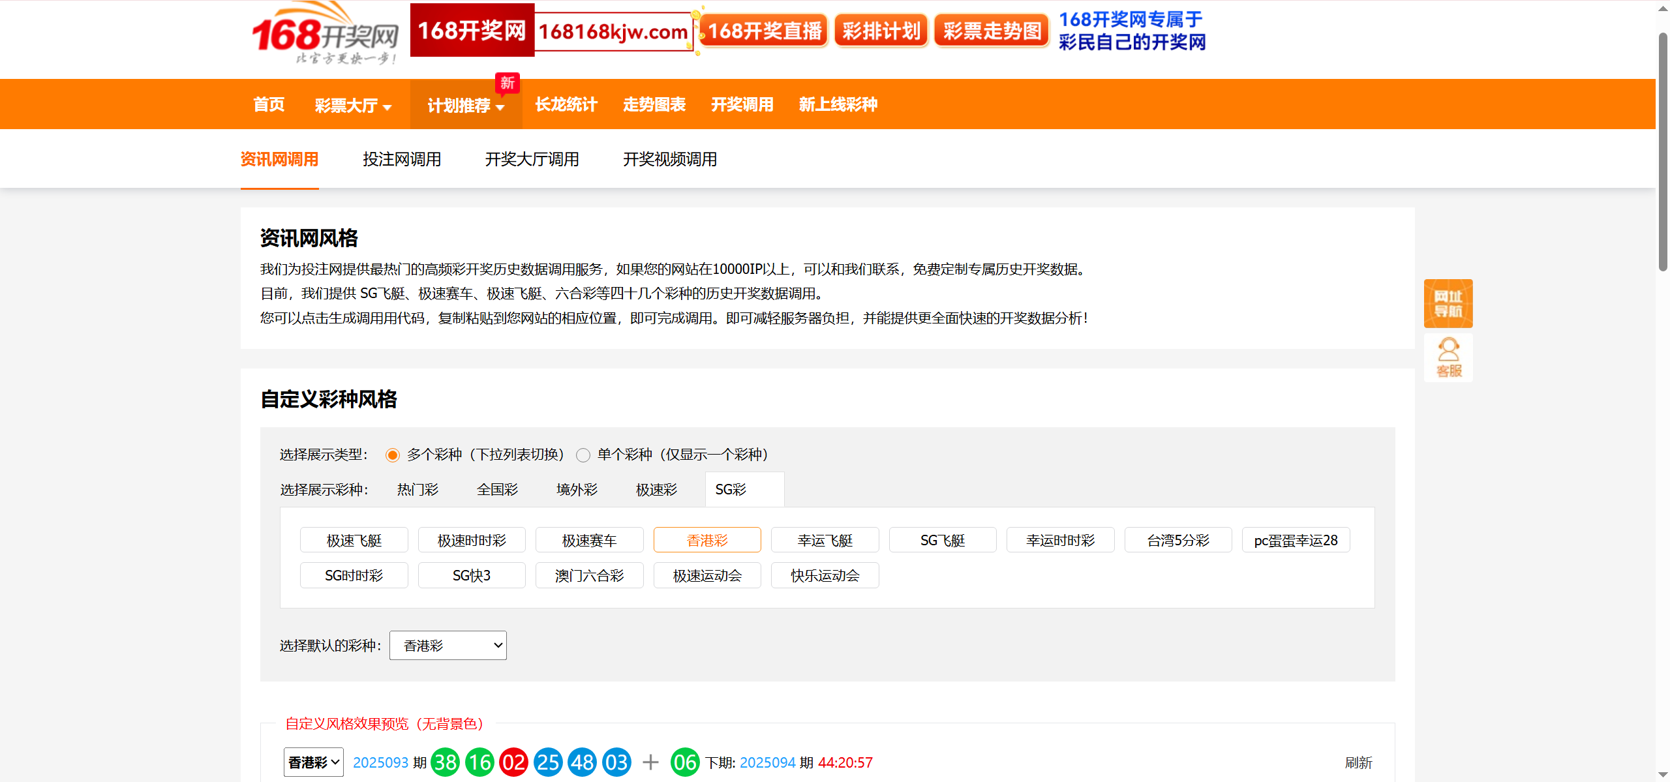Image resolution: width=1670 pixels, height=782 pixels.
Task: Click the 168开奖直播 banner button
Action: (764, 31)
